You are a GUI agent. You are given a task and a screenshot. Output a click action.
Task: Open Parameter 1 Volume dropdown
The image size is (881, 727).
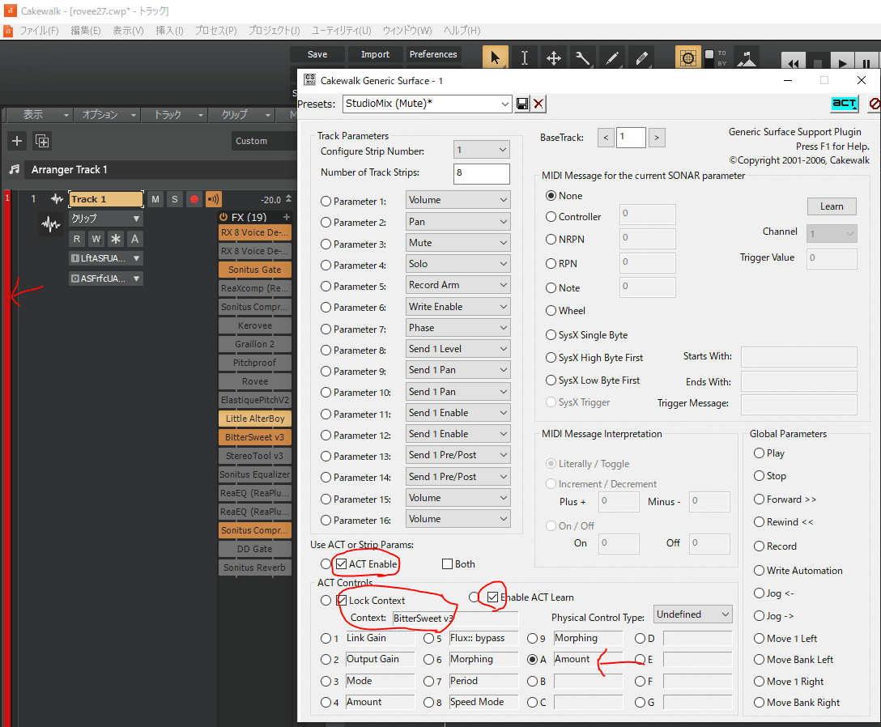click(x=458, y=200)
